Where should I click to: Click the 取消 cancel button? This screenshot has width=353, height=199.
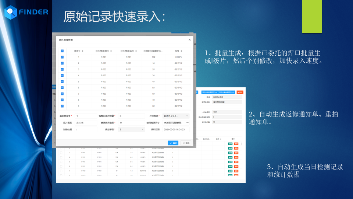click(186, 143)
